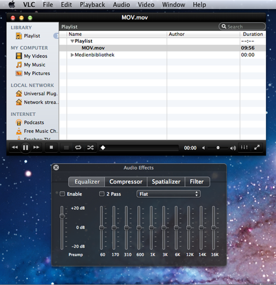
Task: Click the 600 Hz band slider
Action: (139, 228)
